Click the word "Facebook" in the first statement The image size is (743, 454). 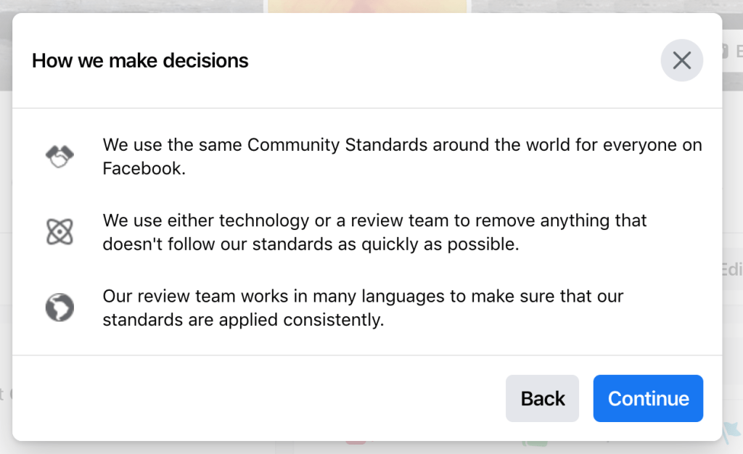pyautogui.click(x=144, y=169)
